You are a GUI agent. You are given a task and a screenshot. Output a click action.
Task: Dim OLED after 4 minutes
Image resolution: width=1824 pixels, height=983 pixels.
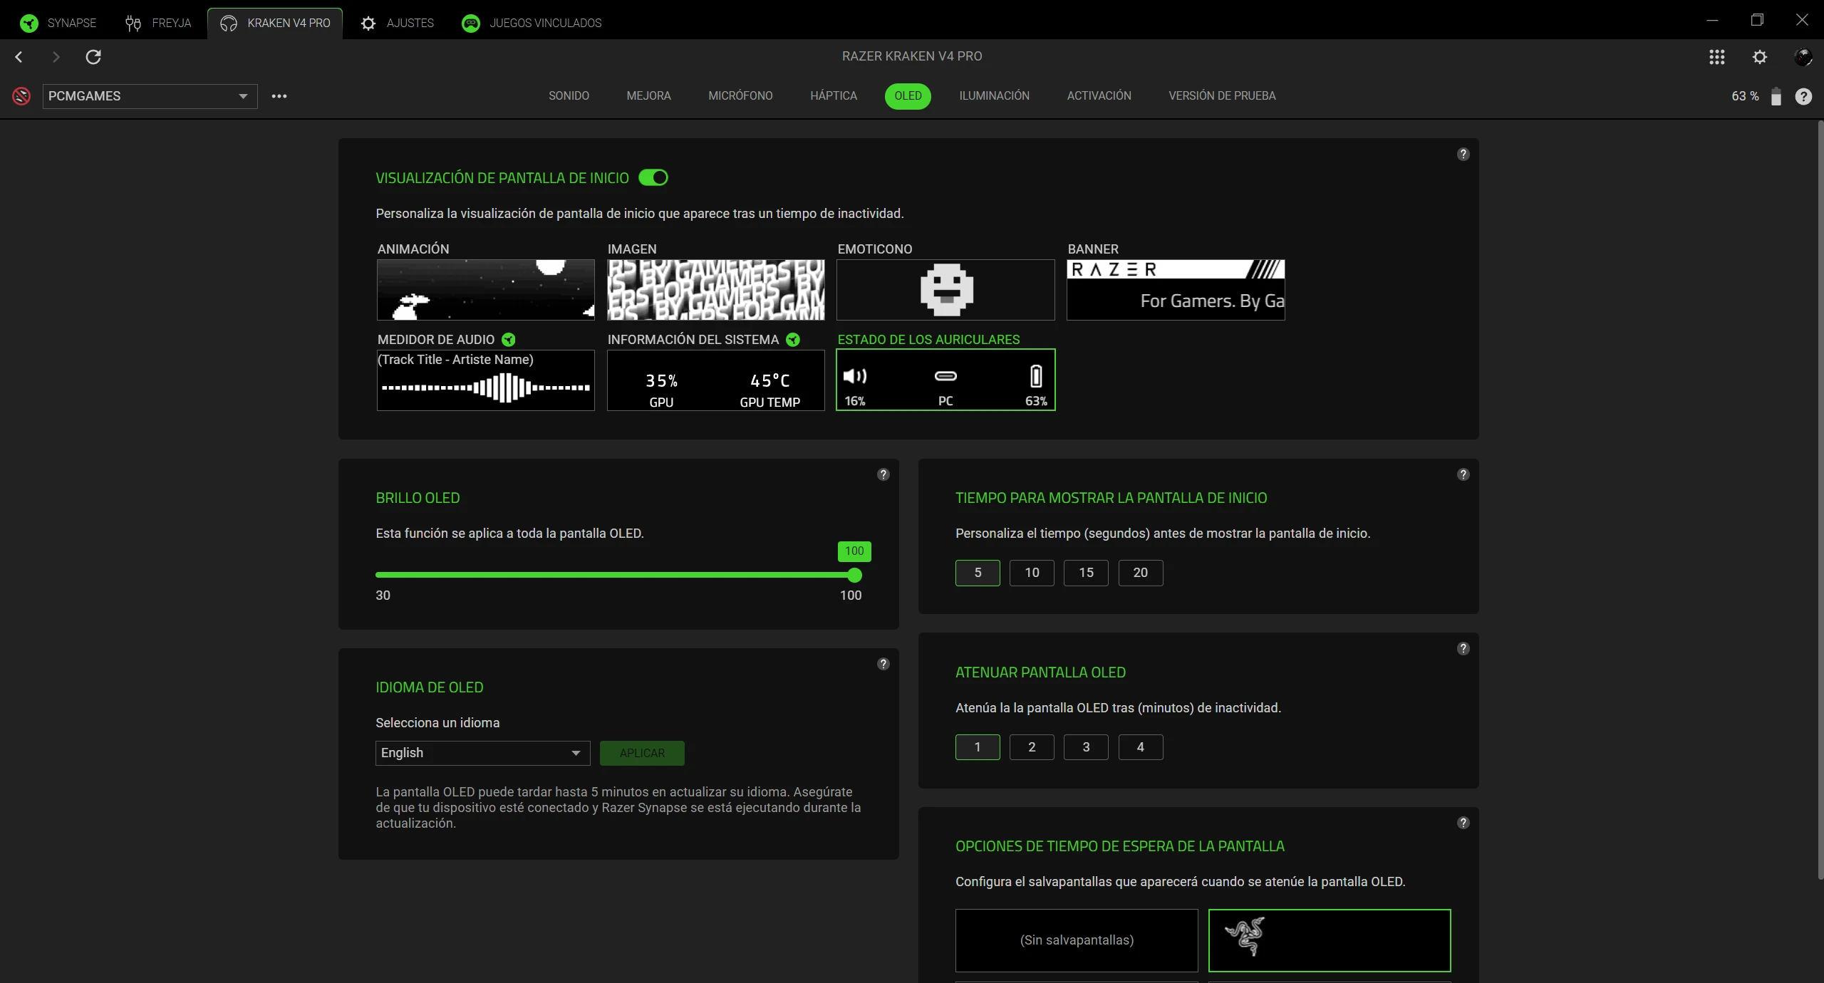(x=1141, y=747)
